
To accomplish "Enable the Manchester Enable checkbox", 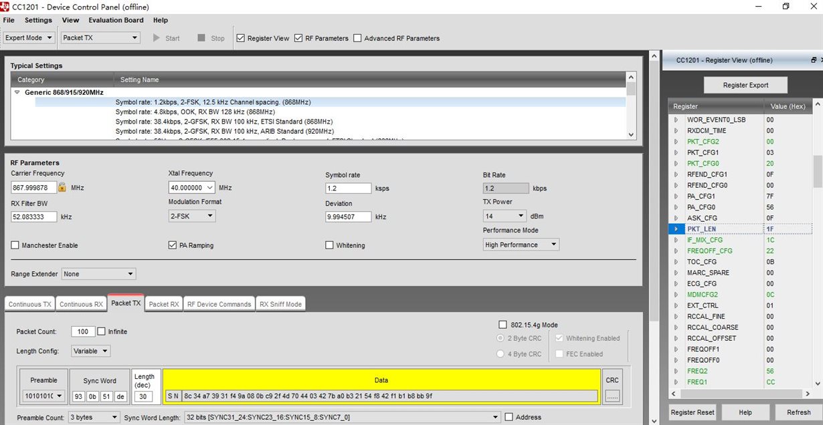I will point(15,245).
